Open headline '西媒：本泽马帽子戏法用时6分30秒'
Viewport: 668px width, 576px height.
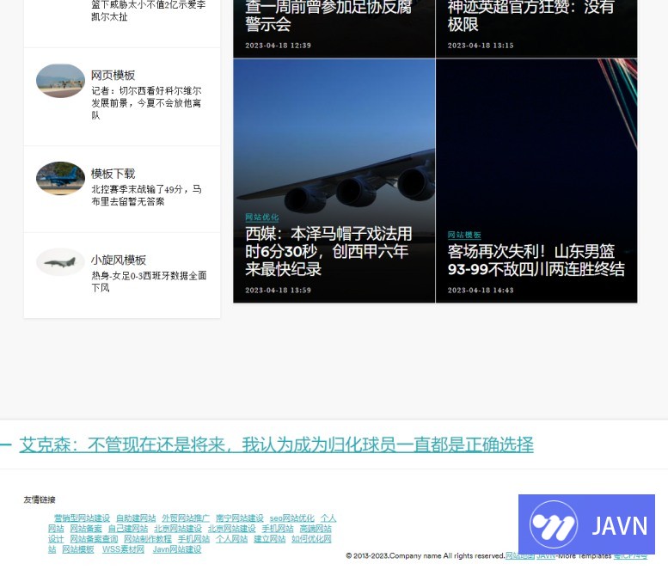[328, 251]
